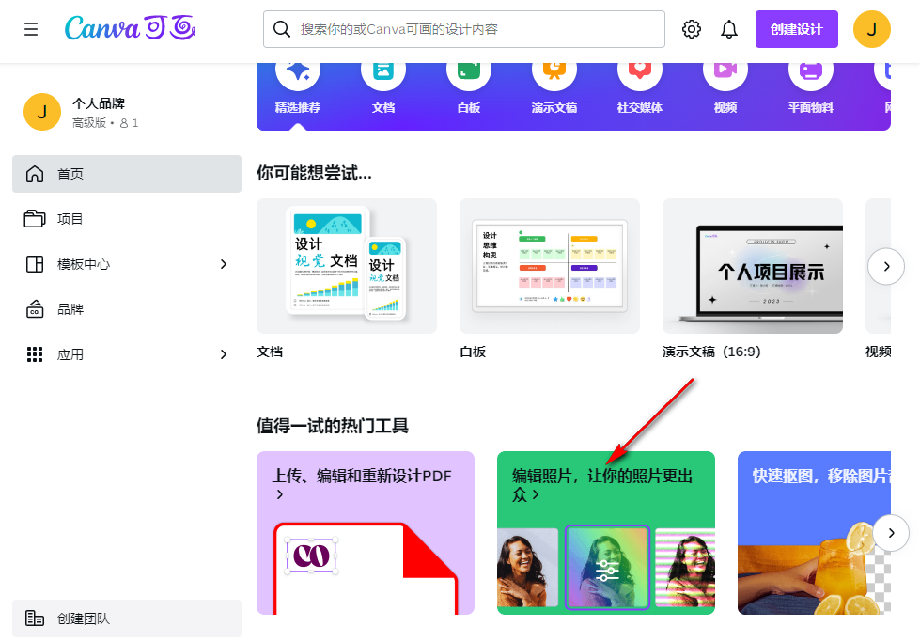
Task: Click the search input field
Action: tap(462, 29)
